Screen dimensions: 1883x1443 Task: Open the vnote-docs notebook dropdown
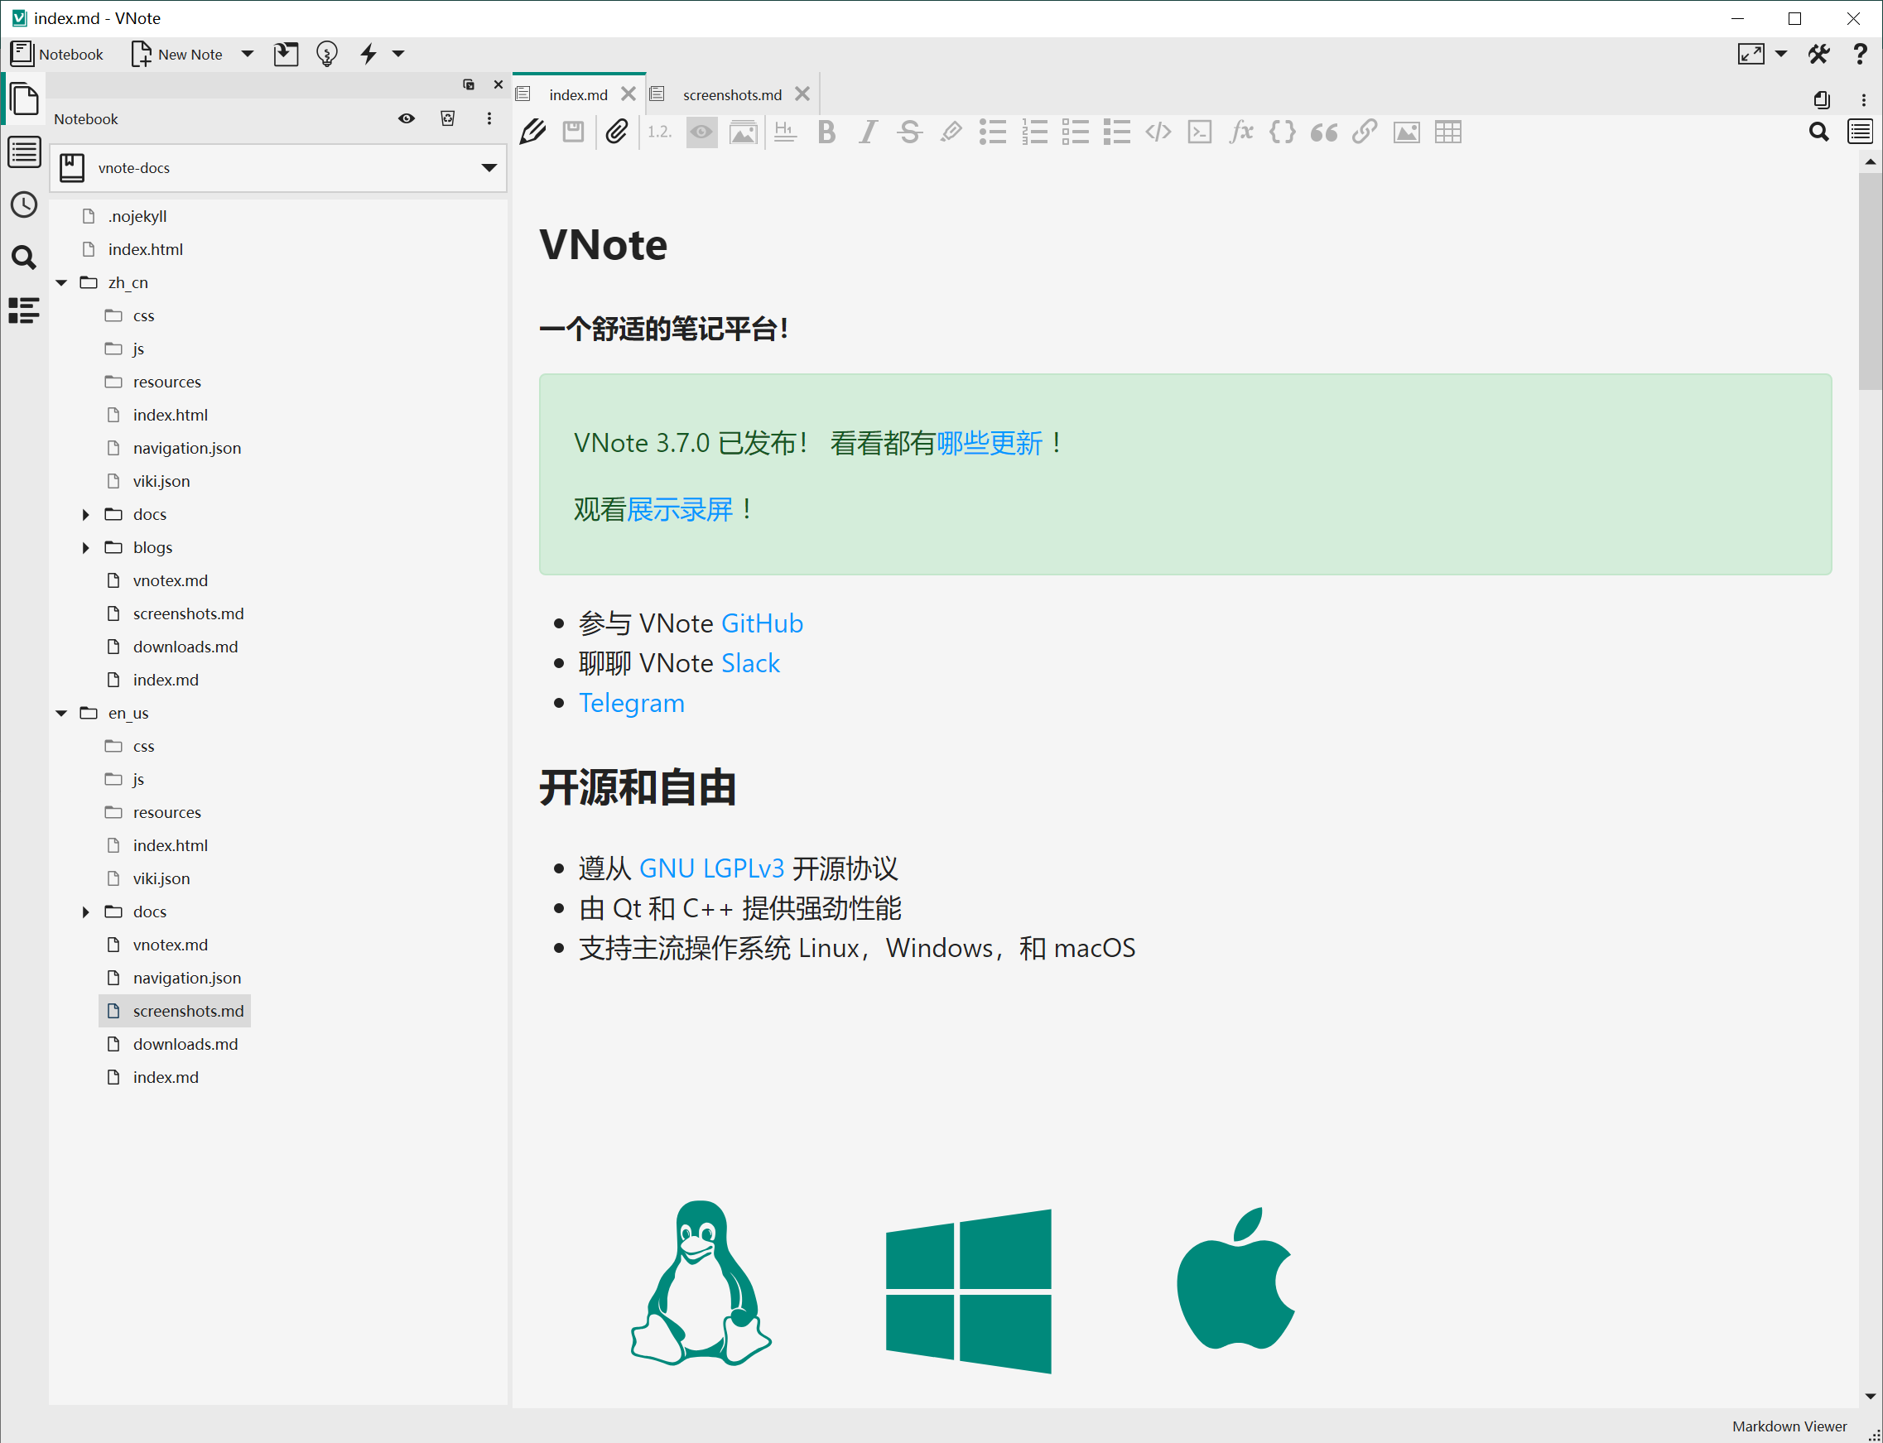(489, 167)
